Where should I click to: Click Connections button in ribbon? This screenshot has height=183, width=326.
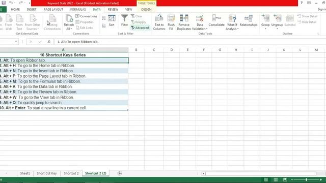click(x=86, y=16)
